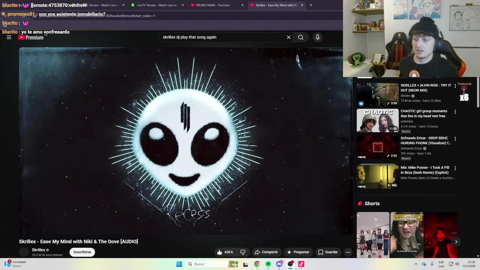Click SKRILLEX + ALVIN RISK title text
This screenshot has height=270, width=480.
click(x=426, y=88)
